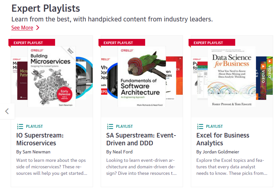Click the Expert Playlists heading

click(46, 8)
